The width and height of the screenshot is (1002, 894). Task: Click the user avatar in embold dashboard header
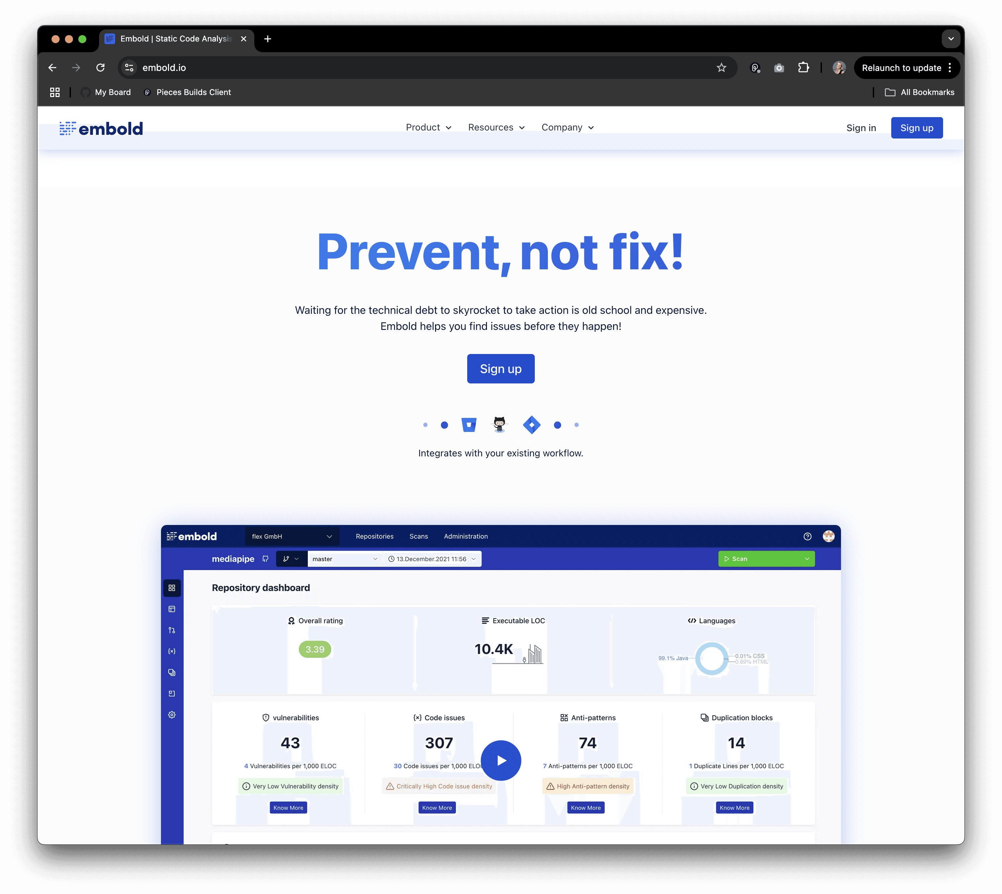(x=829, y=536)
